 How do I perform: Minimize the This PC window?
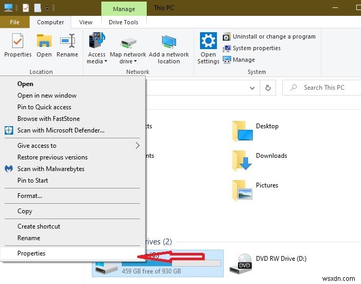[335, 8]
